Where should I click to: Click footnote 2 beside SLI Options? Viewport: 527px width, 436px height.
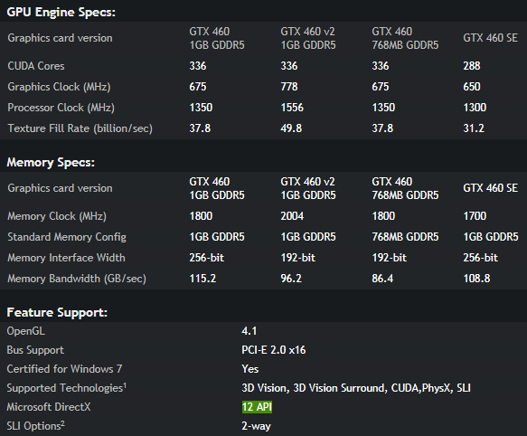(63, 422)
